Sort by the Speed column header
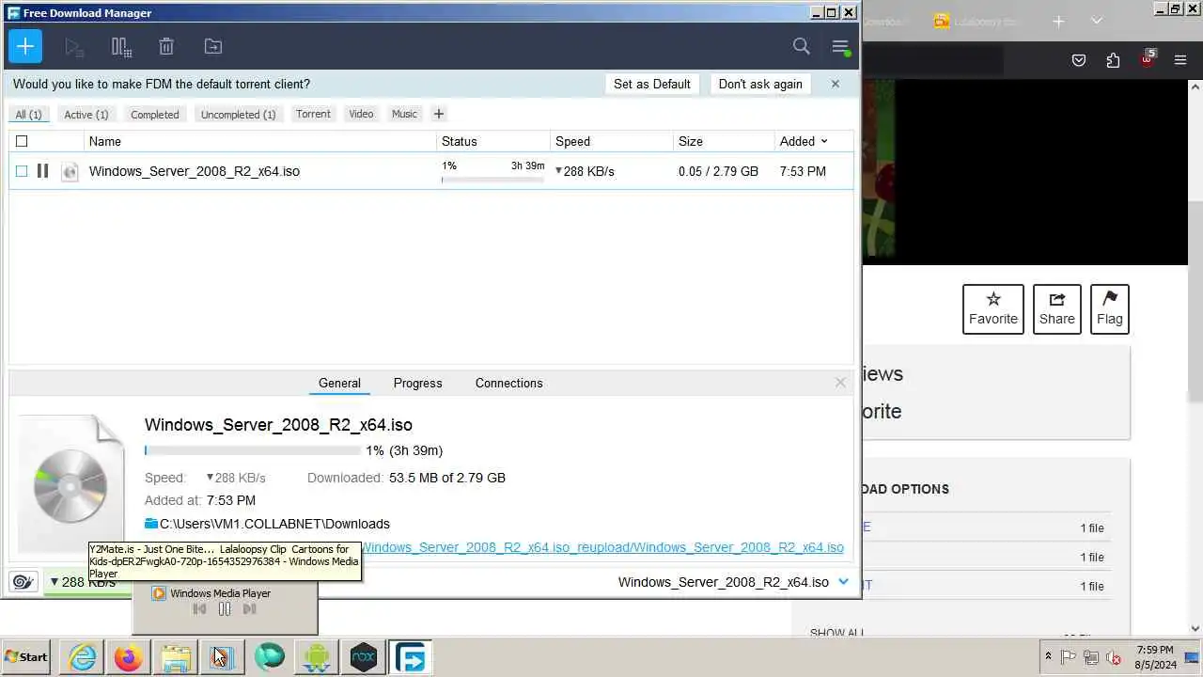The height and width of the screenshot is (677, 1203). tap(612, 141)
